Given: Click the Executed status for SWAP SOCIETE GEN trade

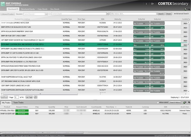Looking at the screenshot, I should tap(22, 114).
